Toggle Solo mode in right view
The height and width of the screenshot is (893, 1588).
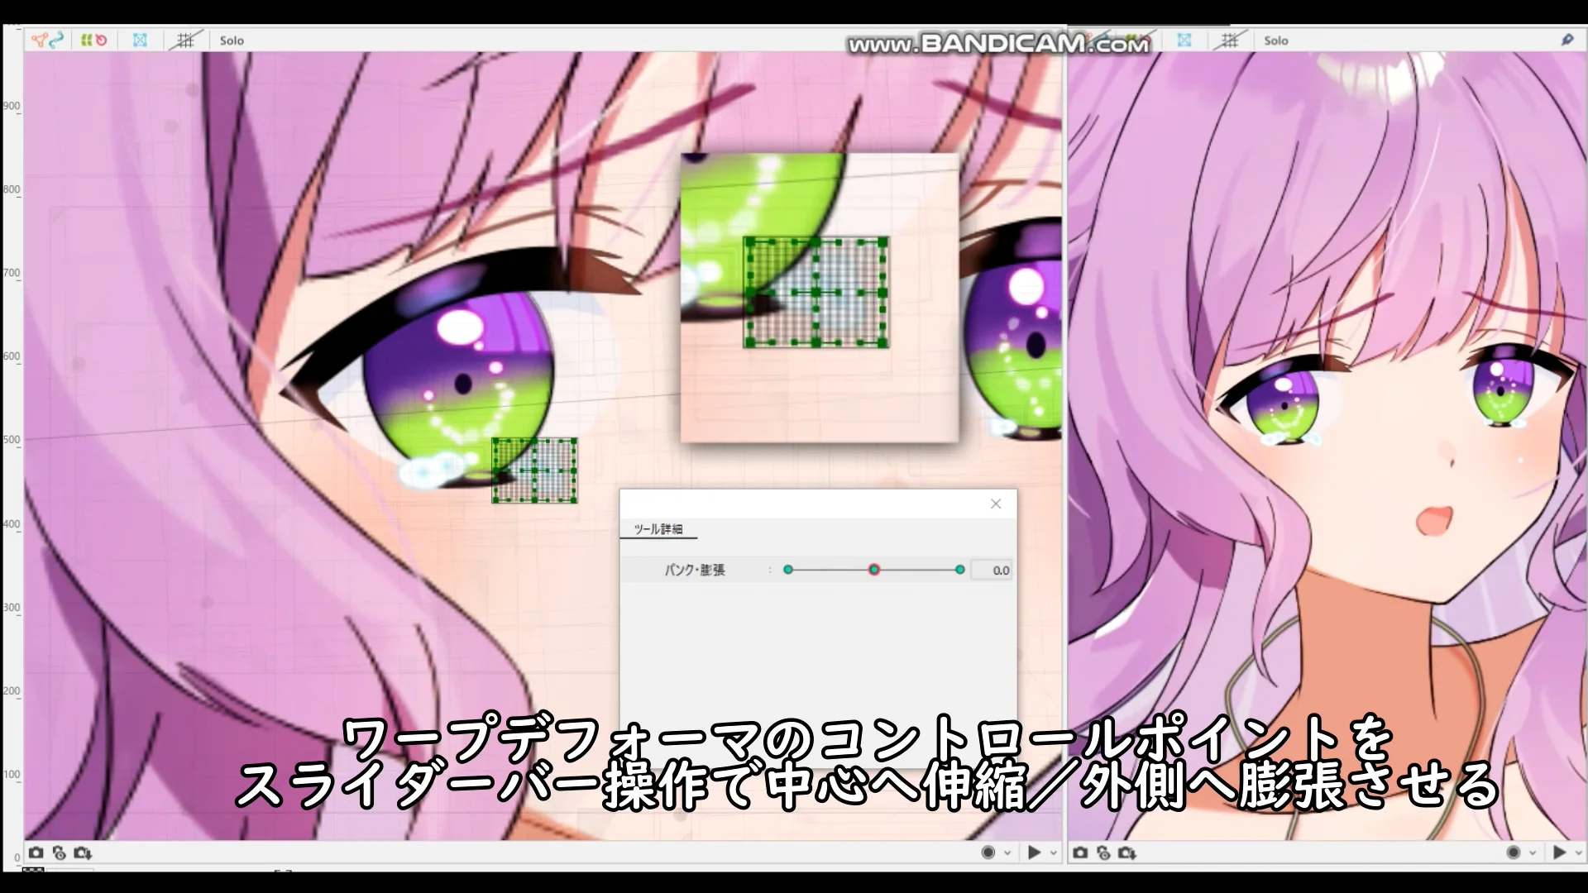(x=1276, y=41)
